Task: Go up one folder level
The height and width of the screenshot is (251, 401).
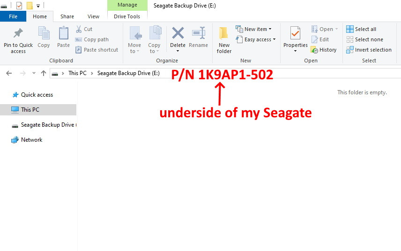Action: 44,73
